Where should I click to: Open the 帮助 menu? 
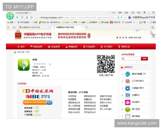pyautogui.click(x=139, y=13)
